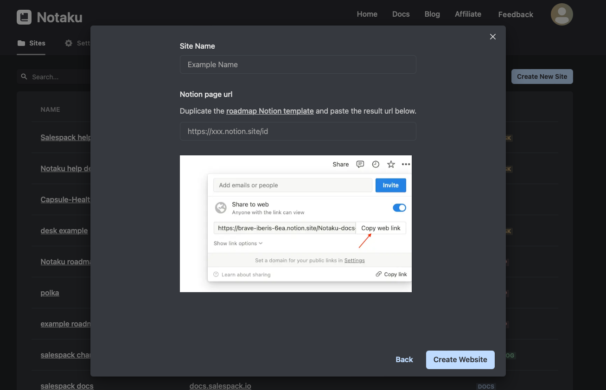Image resolution: width=606 pixels, height=390 pixels.
Task: Open the Notaku roadmap site link
Action: point(65,262)
